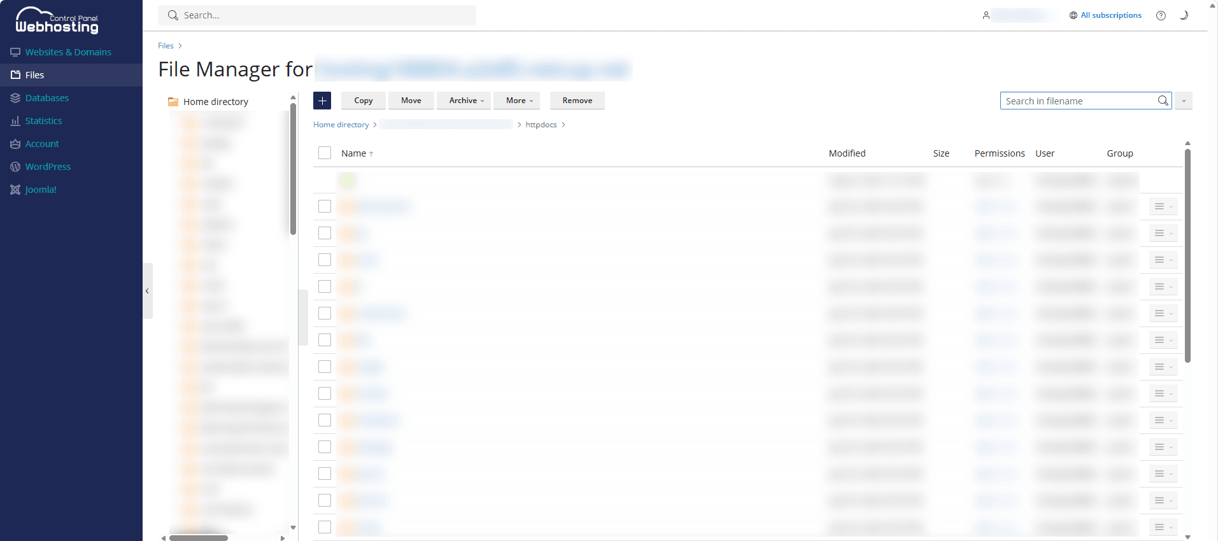
Task: Tick the fourth file row checkbox
Action: coord(325,286)
